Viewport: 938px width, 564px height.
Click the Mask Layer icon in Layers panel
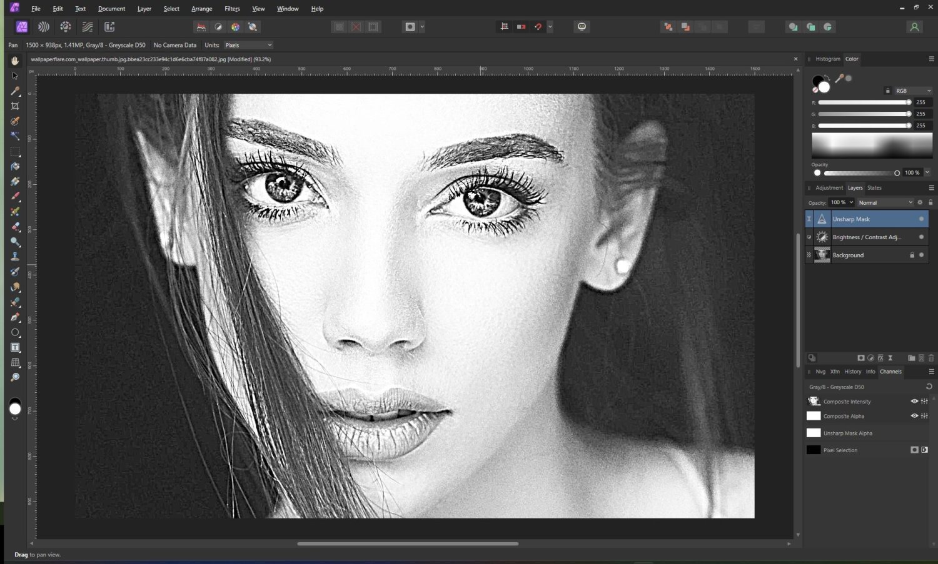[x=861, y=358]
